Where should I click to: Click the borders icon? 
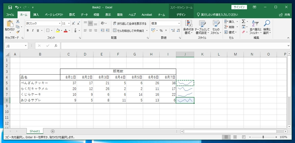(48, 30)
